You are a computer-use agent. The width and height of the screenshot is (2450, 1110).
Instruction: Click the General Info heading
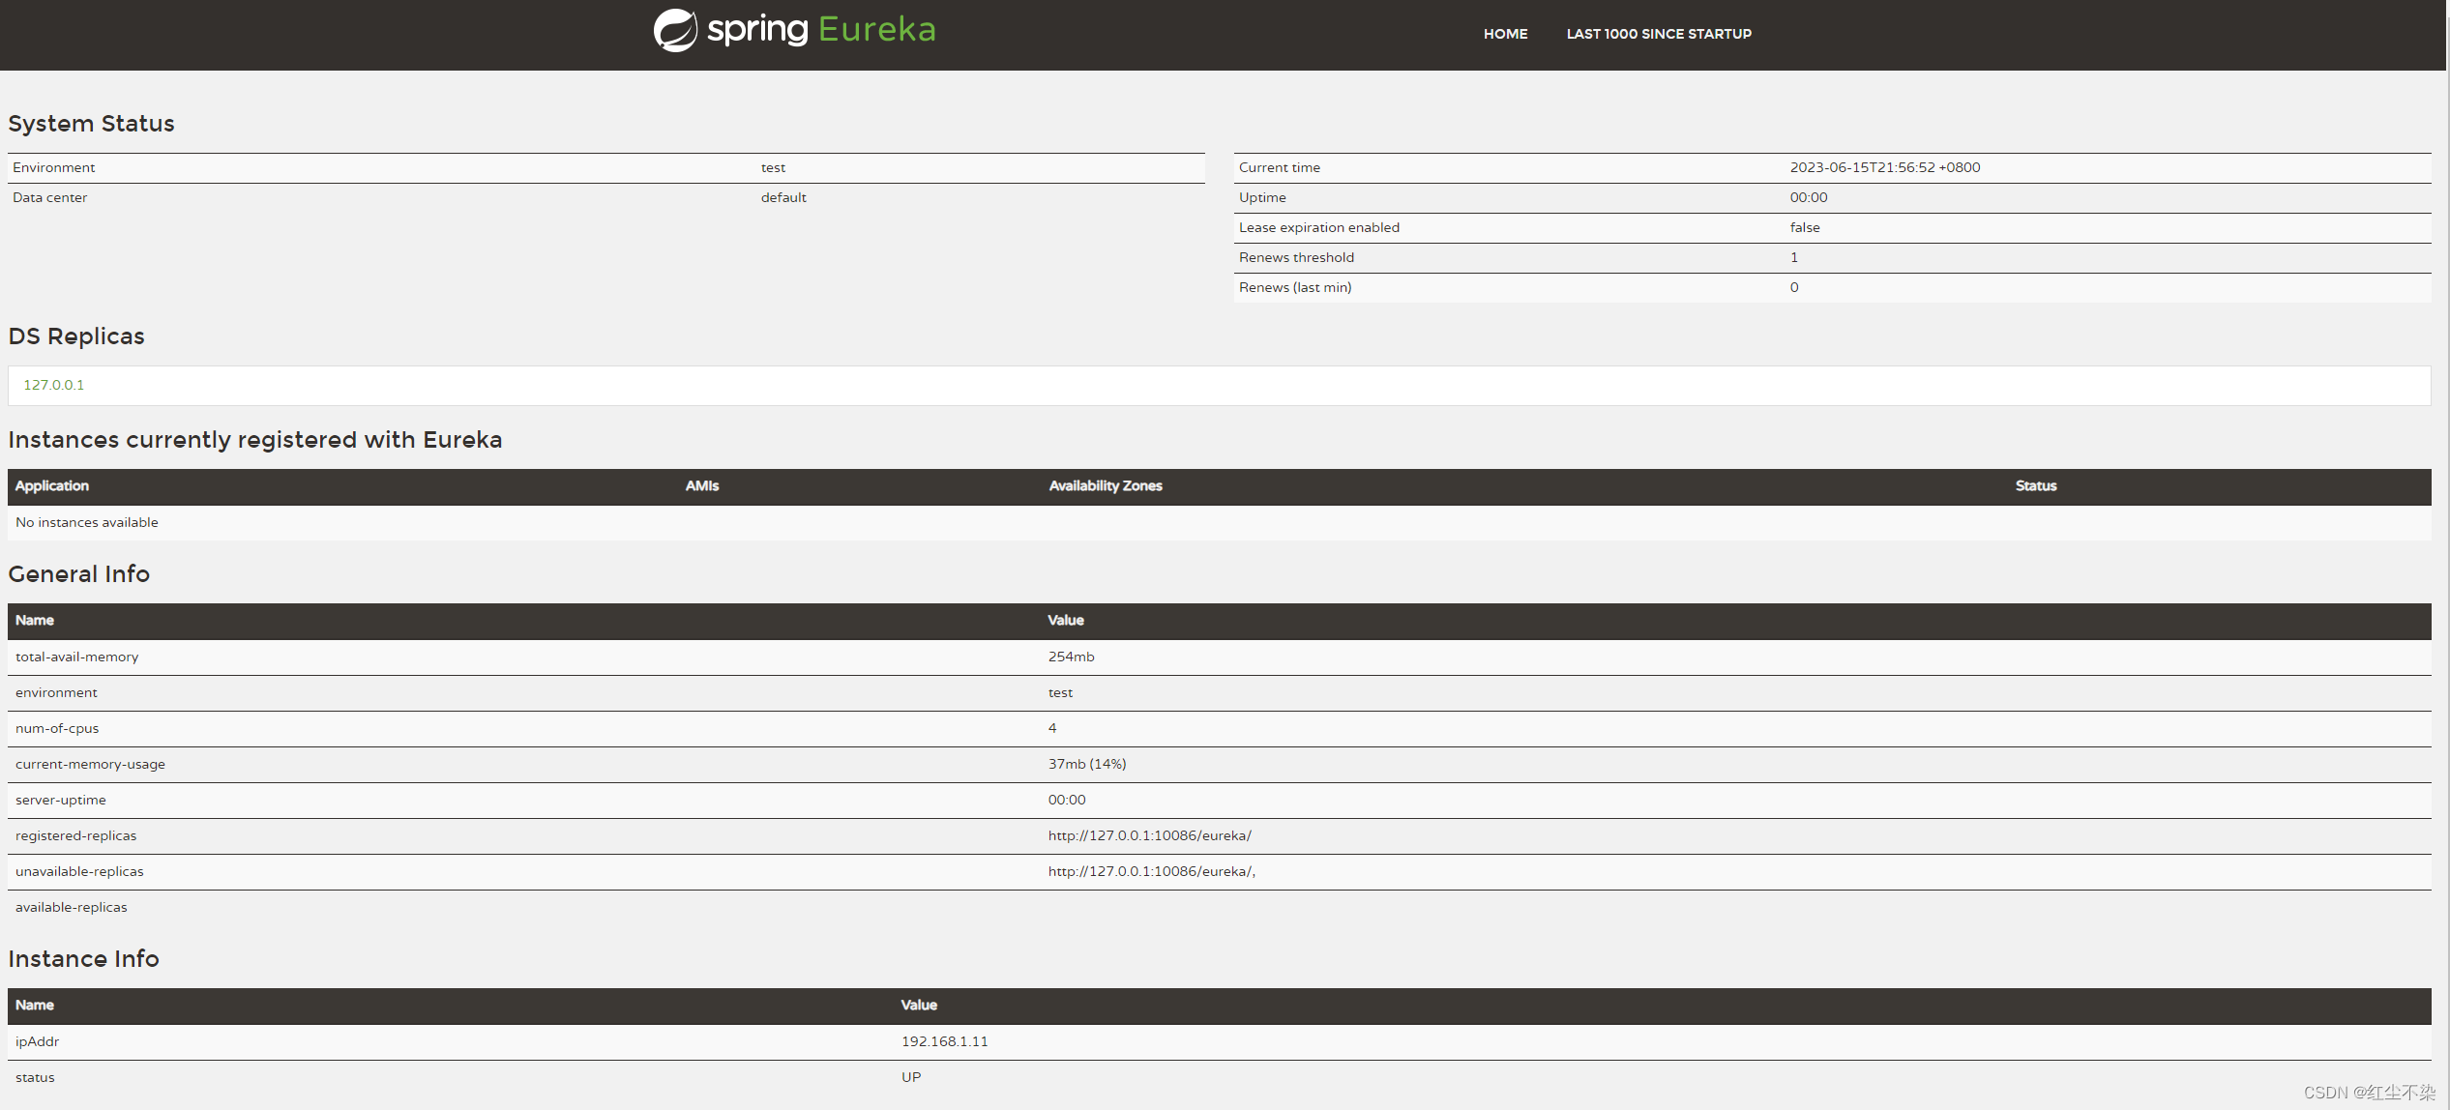[x=79, y=574]
